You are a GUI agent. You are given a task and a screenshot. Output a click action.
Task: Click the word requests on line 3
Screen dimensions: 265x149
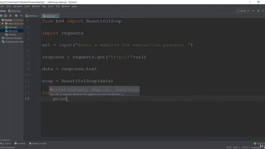(72, 33)
